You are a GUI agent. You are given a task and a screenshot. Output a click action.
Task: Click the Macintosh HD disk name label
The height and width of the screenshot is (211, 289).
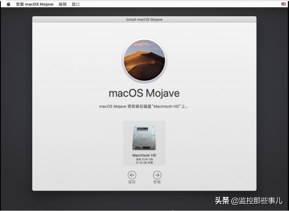coord(144,155)
